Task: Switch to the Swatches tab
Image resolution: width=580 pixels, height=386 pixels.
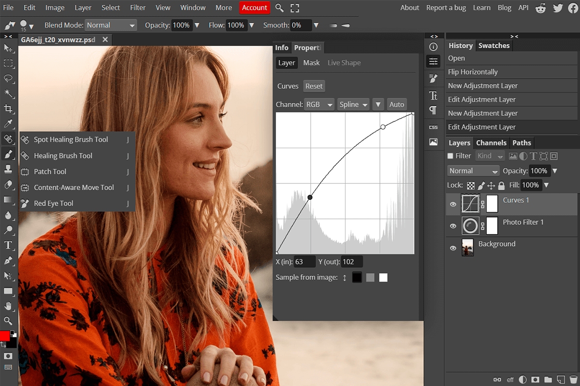Action: 494,46
